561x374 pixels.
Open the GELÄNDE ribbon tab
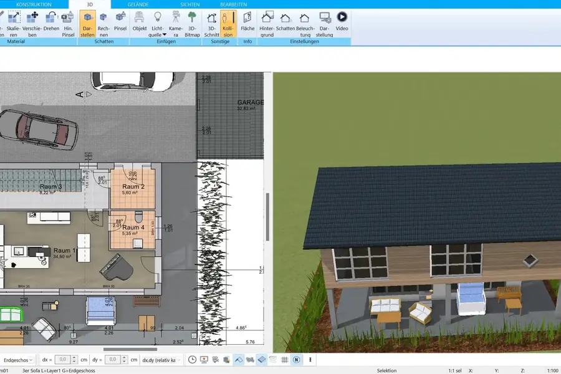[138, 4]
